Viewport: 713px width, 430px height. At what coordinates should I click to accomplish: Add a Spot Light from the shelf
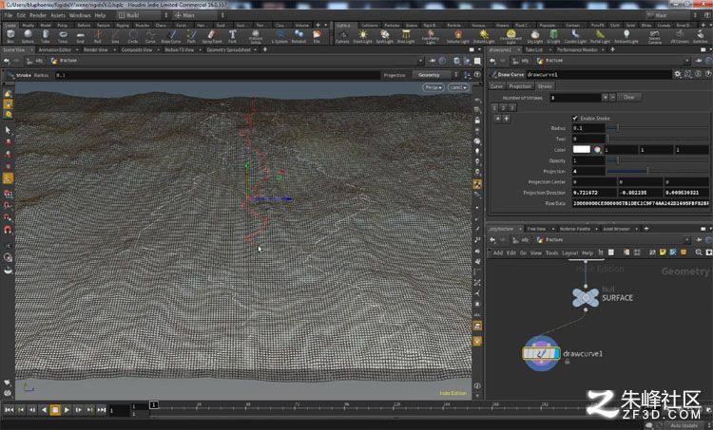tap(385, 36)
